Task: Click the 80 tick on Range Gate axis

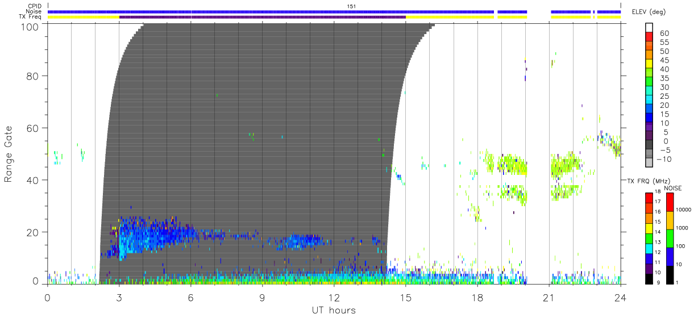Action: coord(32,76)
